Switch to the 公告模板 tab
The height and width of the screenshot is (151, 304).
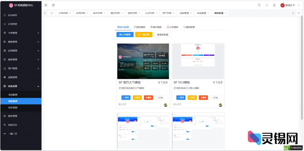click(x=172, y=27)
